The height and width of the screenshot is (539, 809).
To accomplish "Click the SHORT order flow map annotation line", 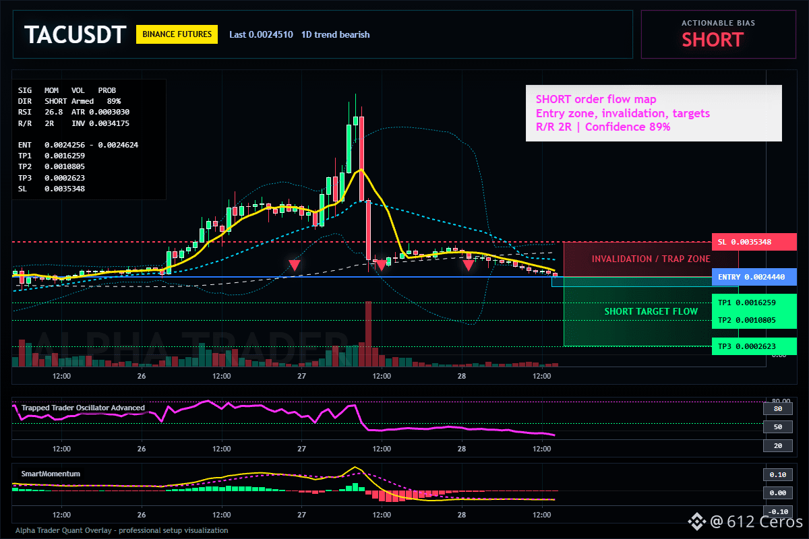I will pos(596,99).
